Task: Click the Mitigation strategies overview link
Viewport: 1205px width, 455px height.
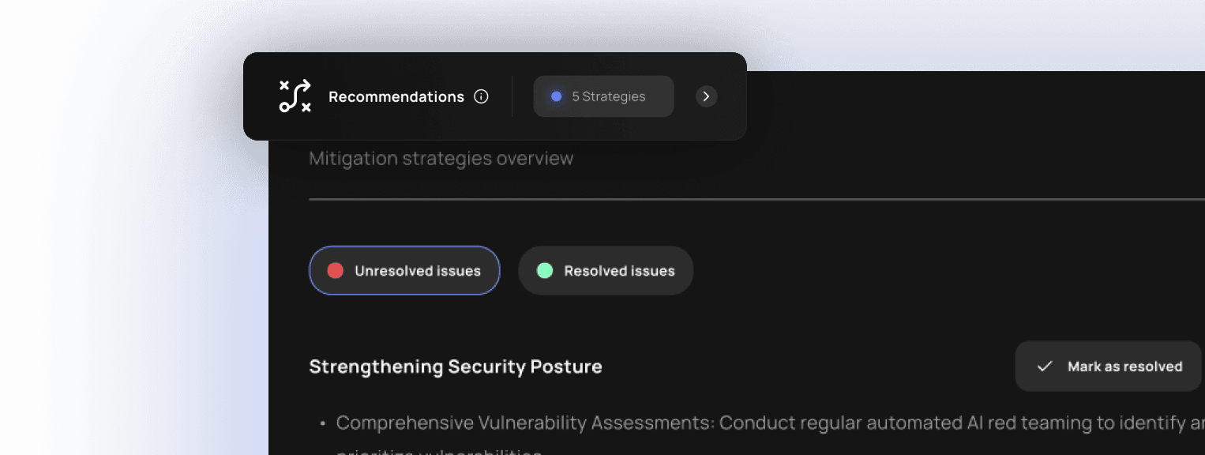Action: pyautogui.click(x=441, y=158)
